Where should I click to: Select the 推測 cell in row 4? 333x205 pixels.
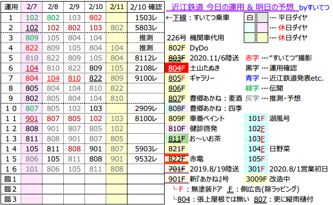146,48
